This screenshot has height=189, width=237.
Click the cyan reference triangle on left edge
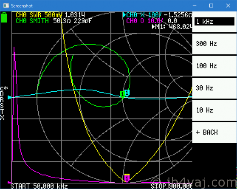coord(10,97)
